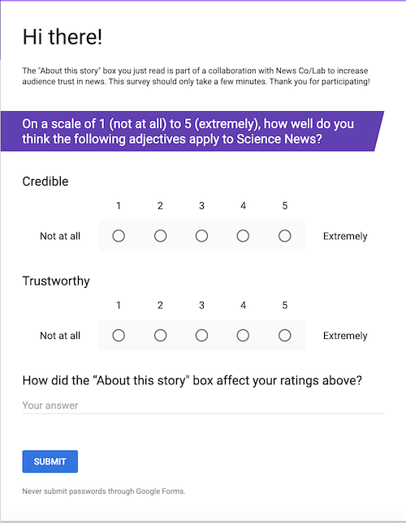The height and width of the screenshot is (523, 406).
Task: Click the 'About this story' box question text
Action: [192, 380]
